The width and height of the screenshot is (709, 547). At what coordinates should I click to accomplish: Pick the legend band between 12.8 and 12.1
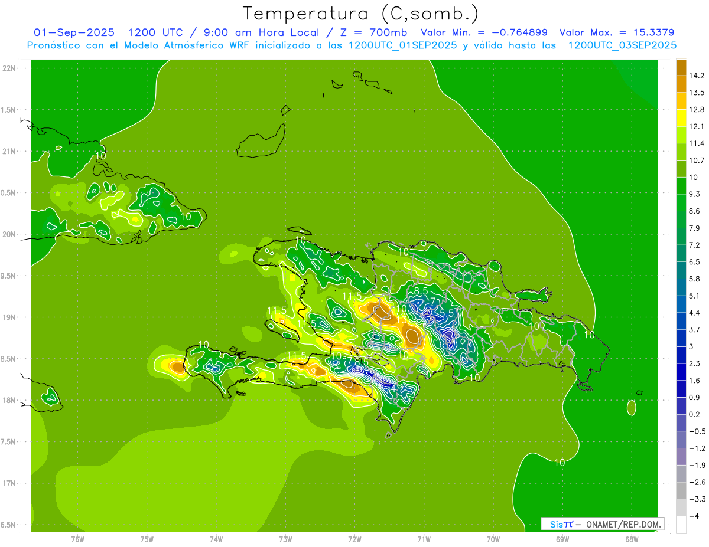click(x=681, y=118)
